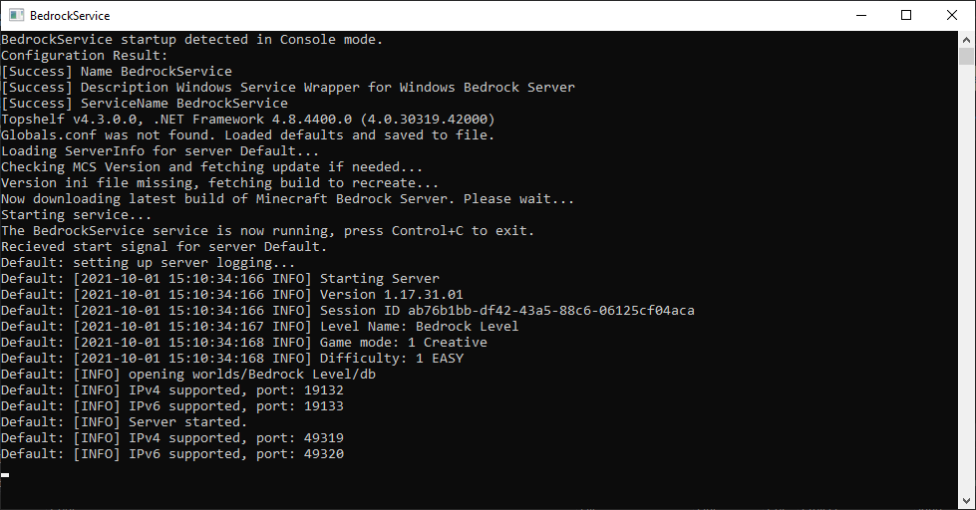Click 'Recieved start signal for server Default.' line
The height and width of the screenshot is (510, 976).
pyautogui.click(x=163, y=247)
